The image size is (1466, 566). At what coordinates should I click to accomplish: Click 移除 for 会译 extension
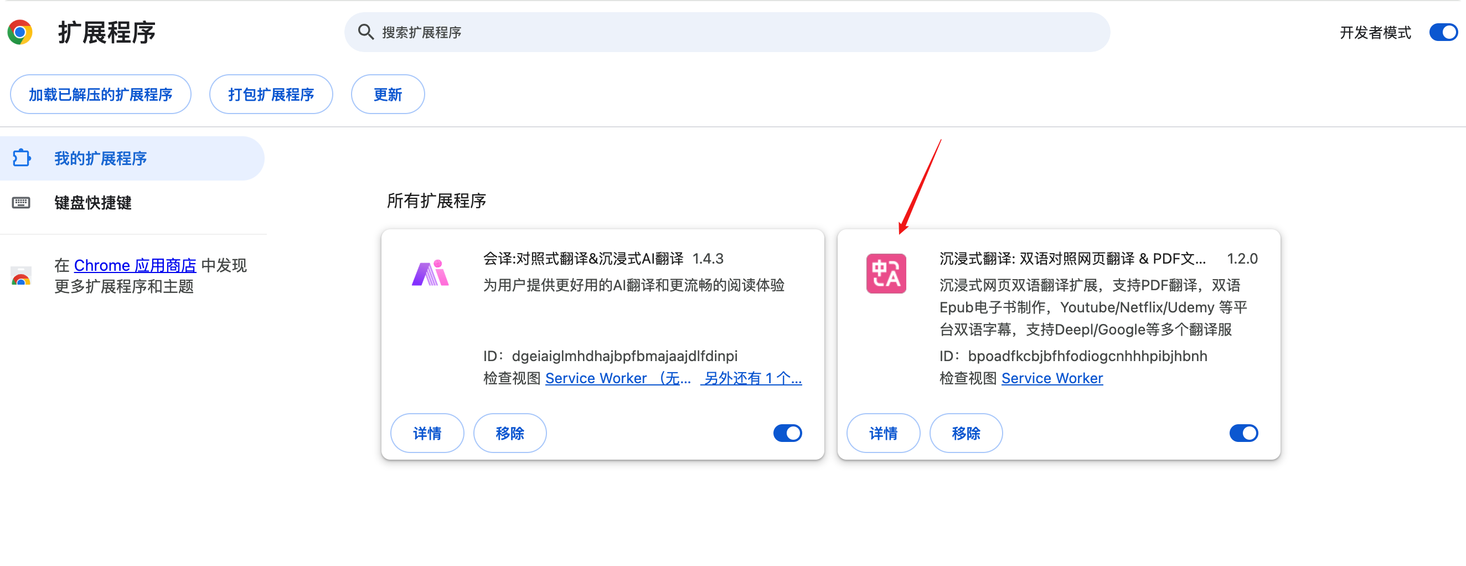(510, 433)
